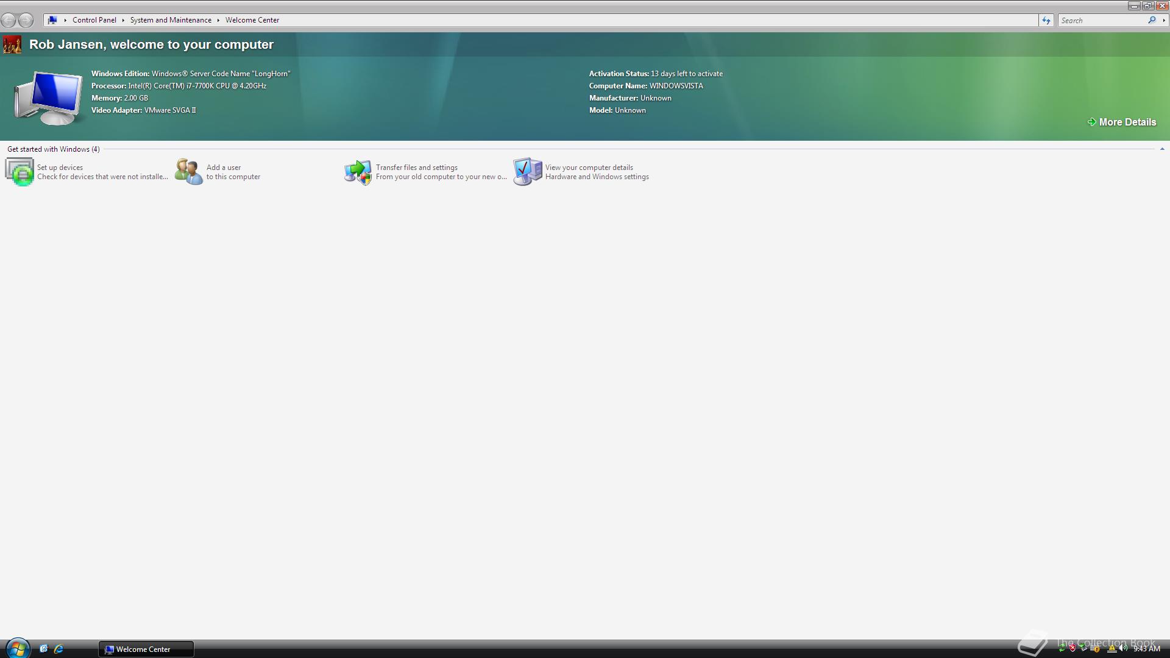The height and width of the screenshot is (658, 1170).
Task: Open Set up devices in Welcome Center
Action: (x=60, y=171)
